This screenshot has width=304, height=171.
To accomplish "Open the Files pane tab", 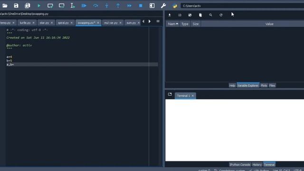I will point(272,85).
